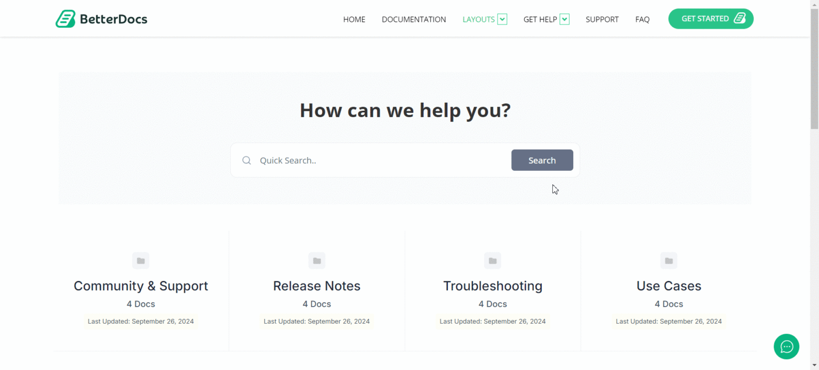The width and height of the screenshot is (819, 370).
Task: Click the folder icon above Release Notes
Action: click(x=317, y=260)
